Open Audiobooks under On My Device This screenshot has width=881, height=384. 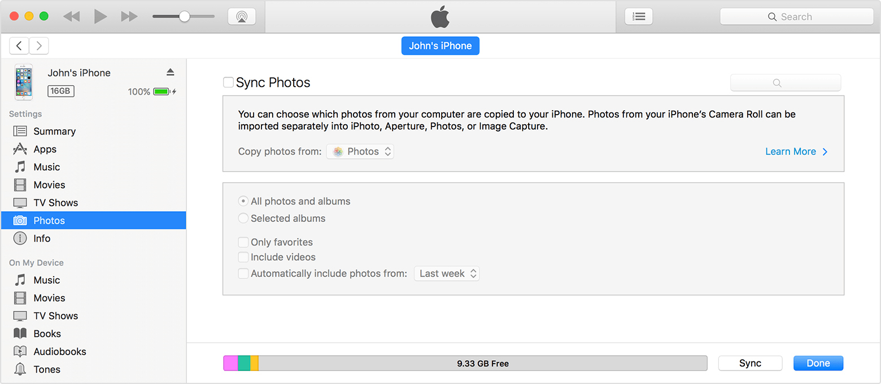[x=94, y=351]
